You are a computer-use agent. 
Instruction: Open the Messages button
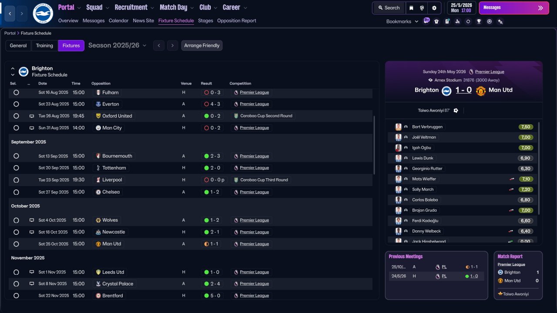point(514,8)
